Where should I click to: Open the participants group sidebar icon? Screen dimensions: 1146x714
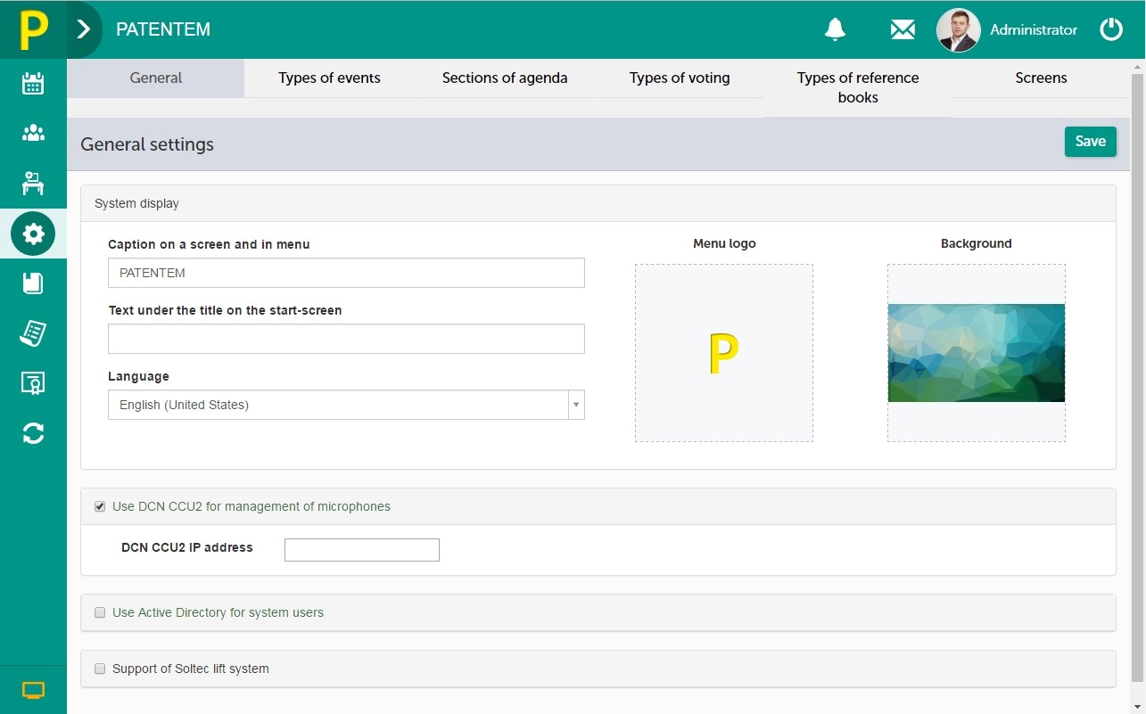coord(33,134)
